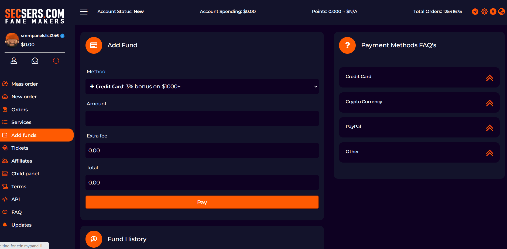This screenshot has width=507, height=249.
Task: Open the payment Method dropdown
Action: [202, 86]
